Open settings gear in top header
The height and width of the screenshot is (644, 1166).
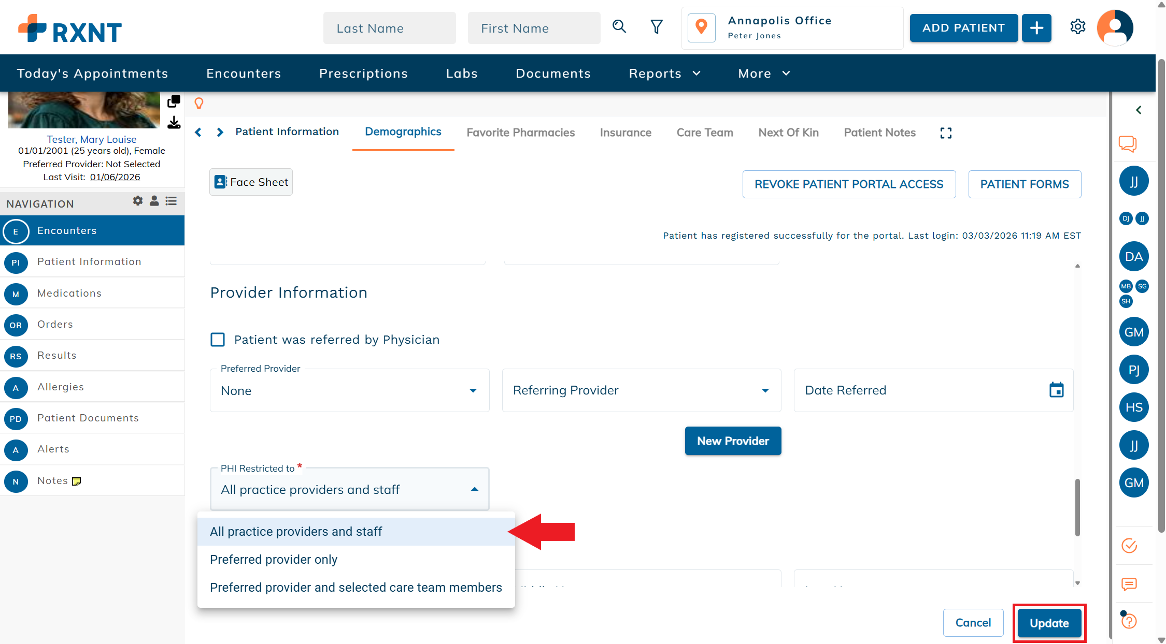point(1078,27)
